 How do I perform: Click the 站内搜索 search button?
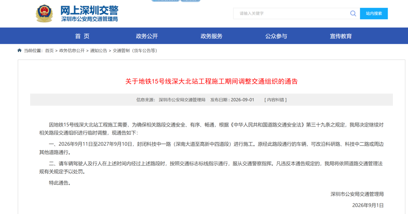(374, 14)
